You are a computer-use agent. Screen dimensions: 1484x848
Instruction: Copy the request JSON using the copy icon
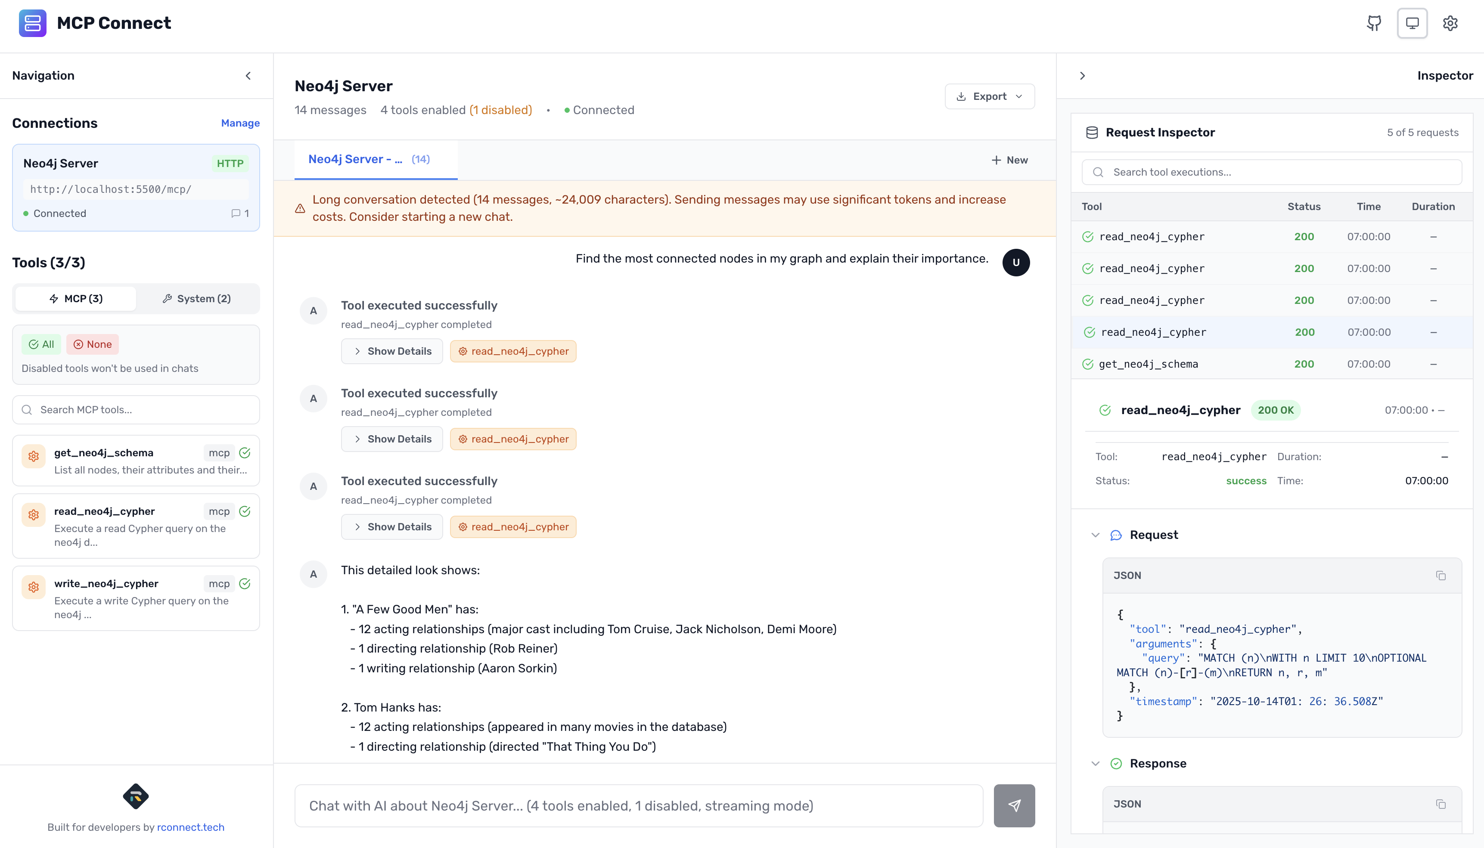1441,576
